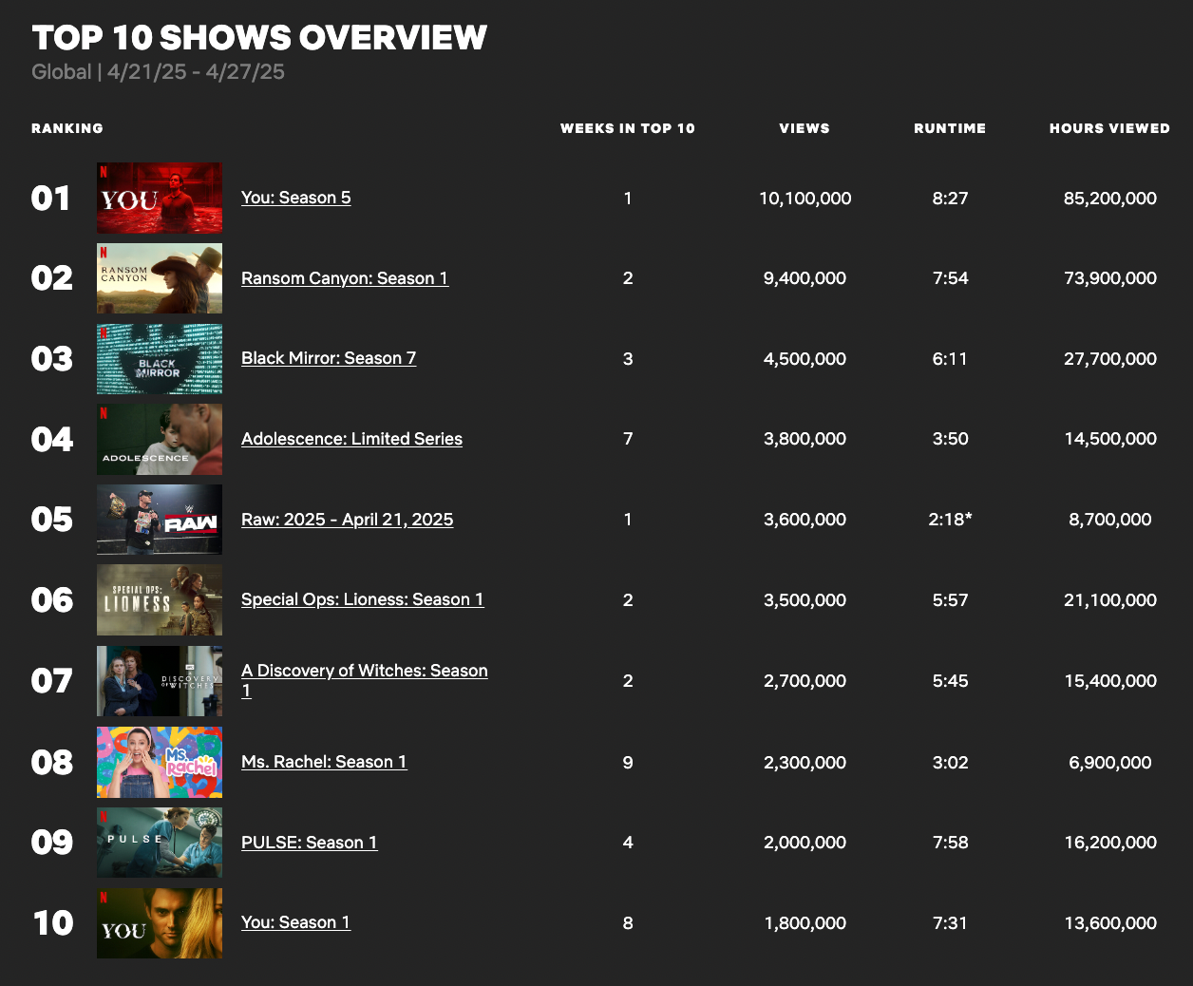The width and height of the screenshot is (1193, 986).
Task: Click the WEEKS IN TOP 10 header
Action: coord(628,128)
